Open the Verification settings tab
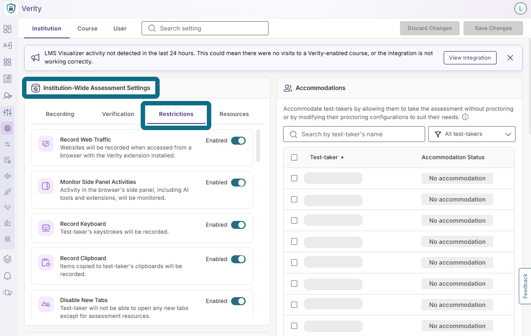 click(118, 114)
